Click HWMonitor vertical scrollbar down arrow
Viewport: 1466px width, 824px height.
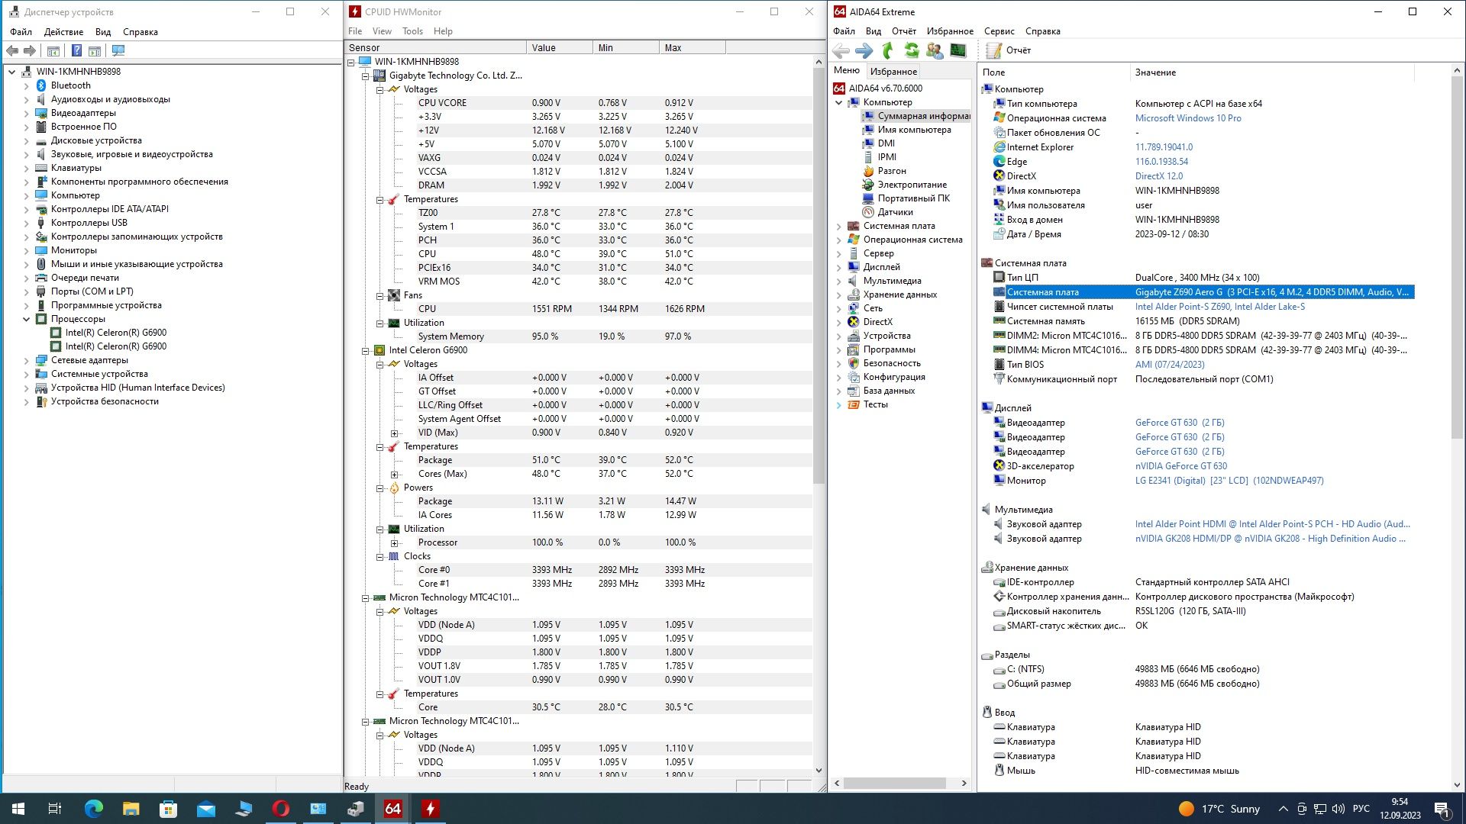click(819, 771)
